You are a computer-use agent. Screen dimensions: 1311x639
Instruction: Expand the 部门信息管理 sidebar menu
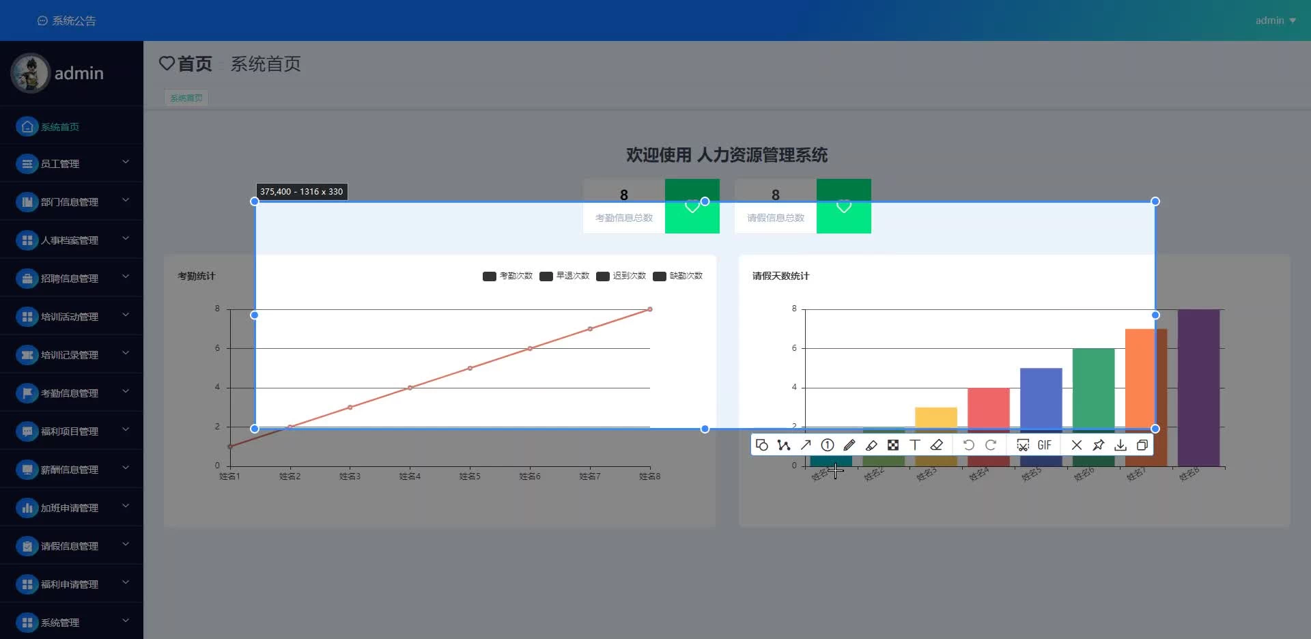[72, 202]
